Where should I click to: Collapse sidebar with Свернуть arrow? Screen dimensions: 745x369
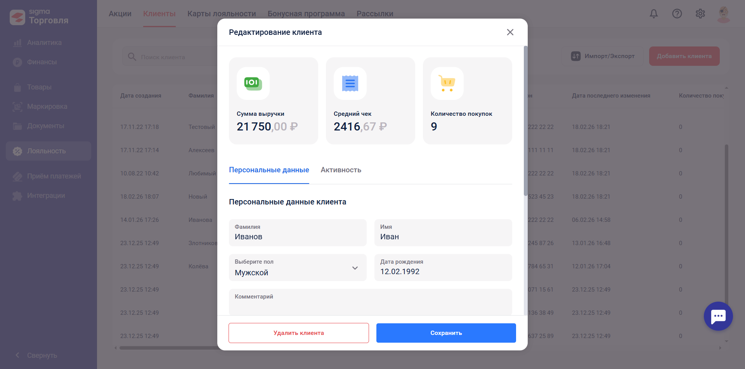(17, 355)
